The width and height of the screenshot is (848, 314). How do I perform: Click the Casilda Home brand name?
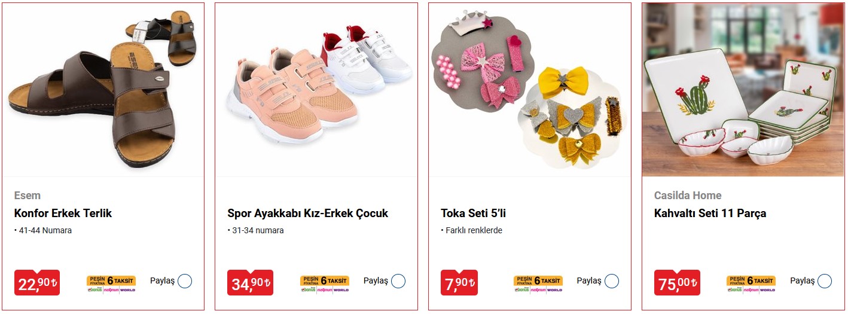[688, 196]
